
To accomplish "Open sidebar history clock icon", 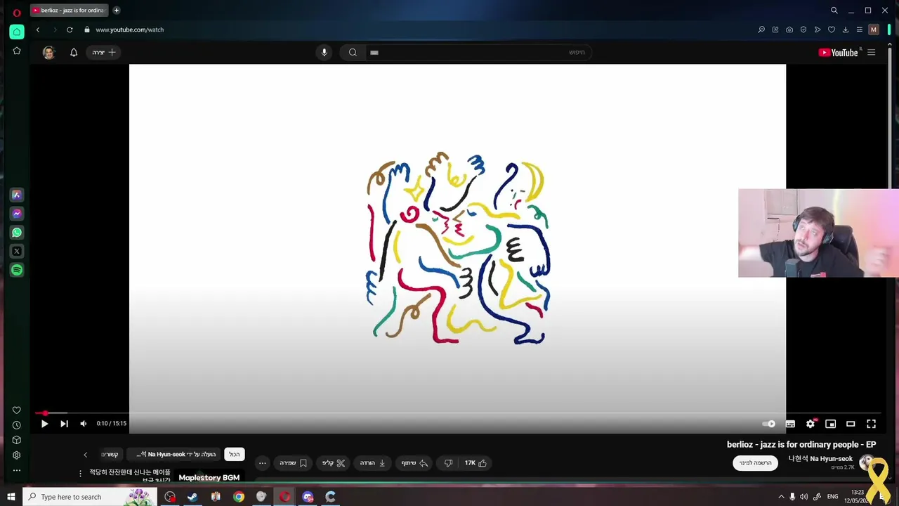I will pos(17,425).
